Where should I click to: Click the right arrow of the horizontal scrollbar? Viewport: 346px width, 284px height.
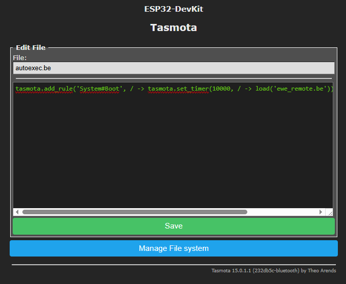tap(321, 212)
